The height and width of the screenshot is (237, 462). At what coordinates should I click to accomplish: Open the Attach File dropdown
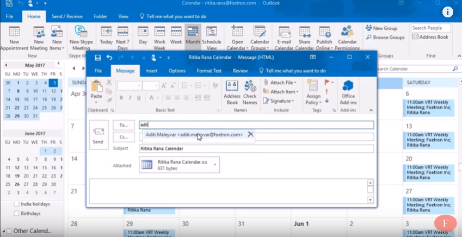[x=280, y=83]
